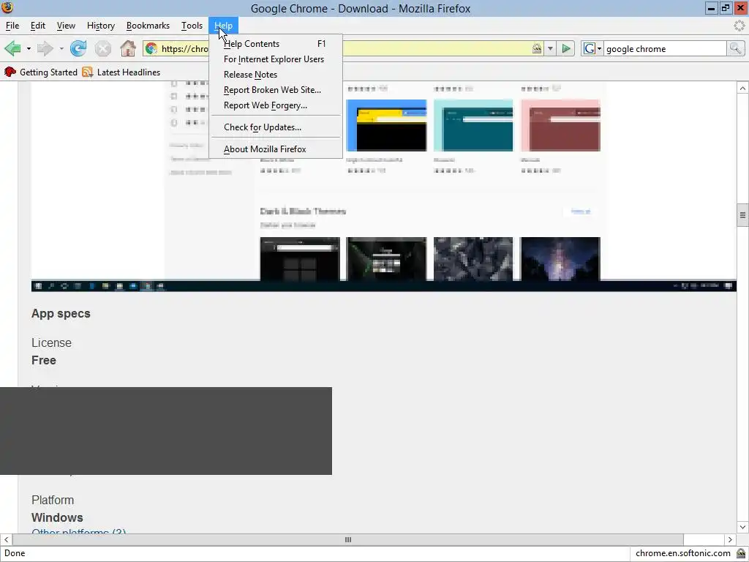
Task: Expand the address bar URL dropdown
Action: click(550, 48)
